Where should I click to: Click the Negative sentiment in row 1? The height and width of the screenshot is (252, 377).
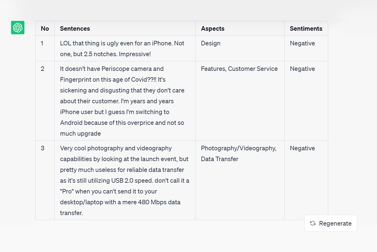pyautogui.click(x=302, y=43)
